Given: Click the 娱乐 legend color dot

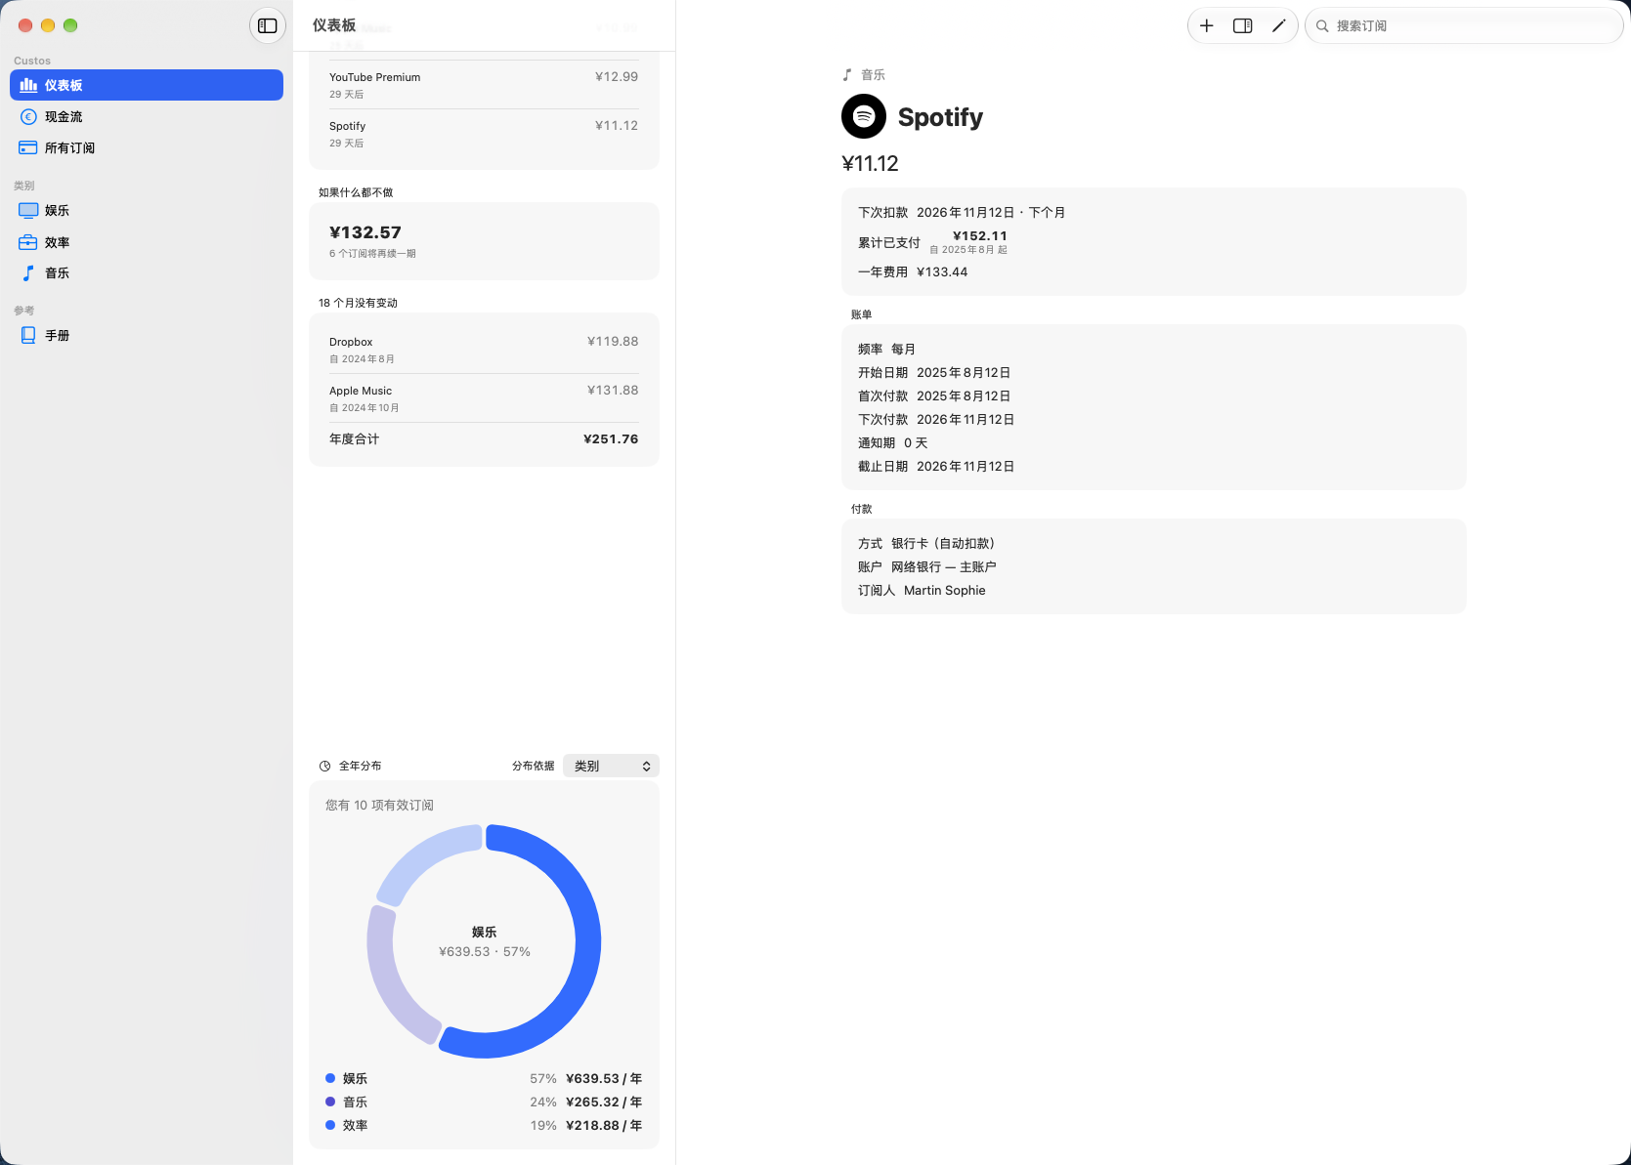Looking at the screenshot, I should point(330,1078).
